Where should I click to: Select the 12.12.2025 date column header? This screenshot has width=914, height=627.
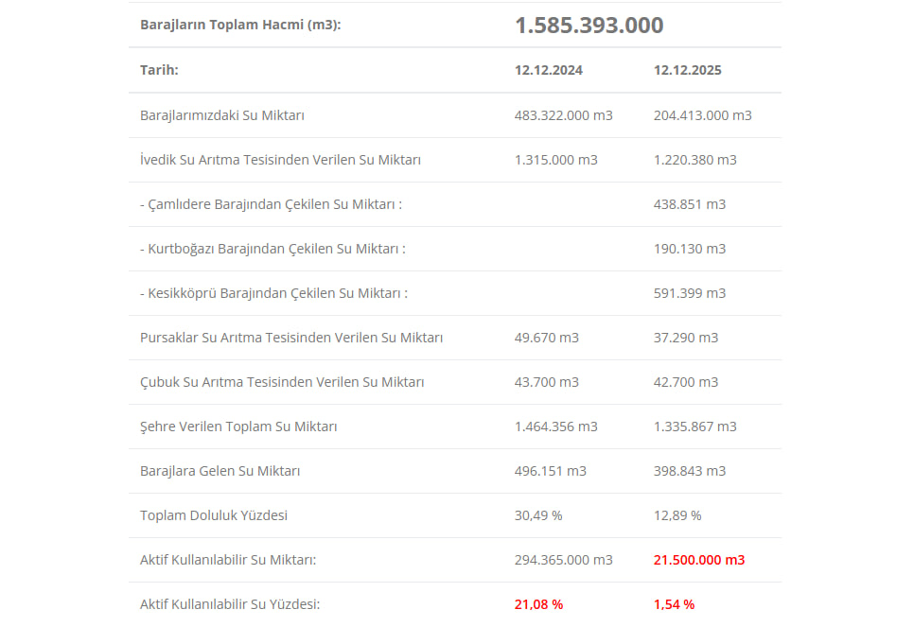click(688, 70)
